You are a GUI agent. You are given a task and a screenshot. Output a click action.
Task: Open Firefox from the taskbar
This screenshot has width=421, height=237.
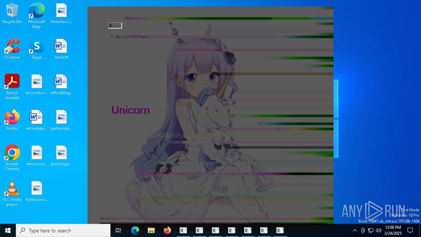[x=167, y=230]
